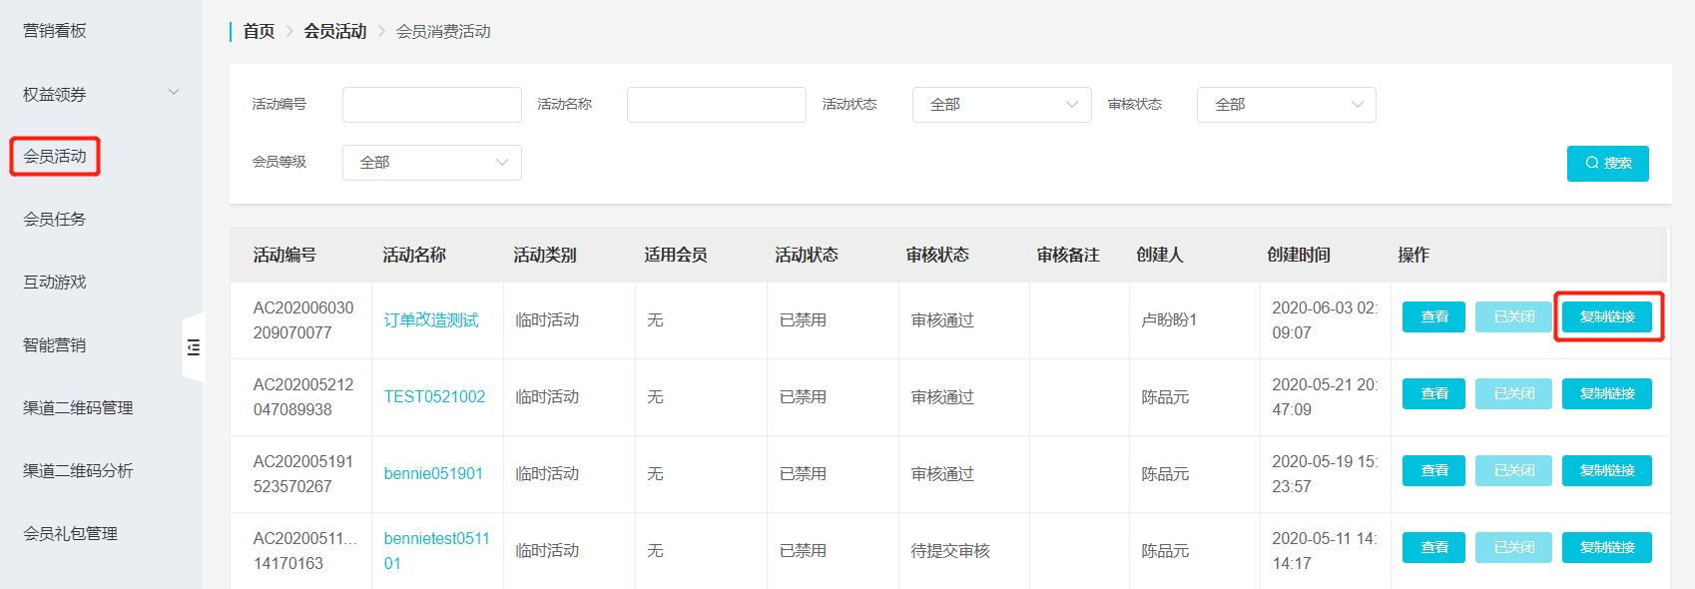Click created time 2020-06-03 02:09:07
This screenshot has height=589, width=1695.
1325,320
